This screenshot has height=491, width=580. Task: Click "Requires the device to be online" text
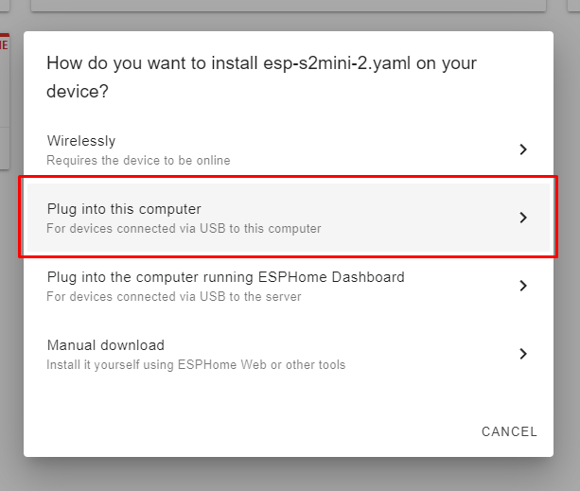tap(138, 161)
